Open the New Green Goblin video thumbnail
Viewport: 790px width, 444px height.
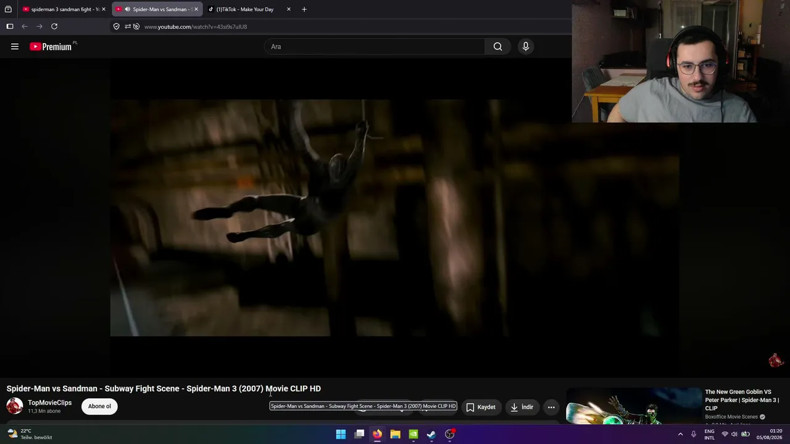[x=634, y=406]
